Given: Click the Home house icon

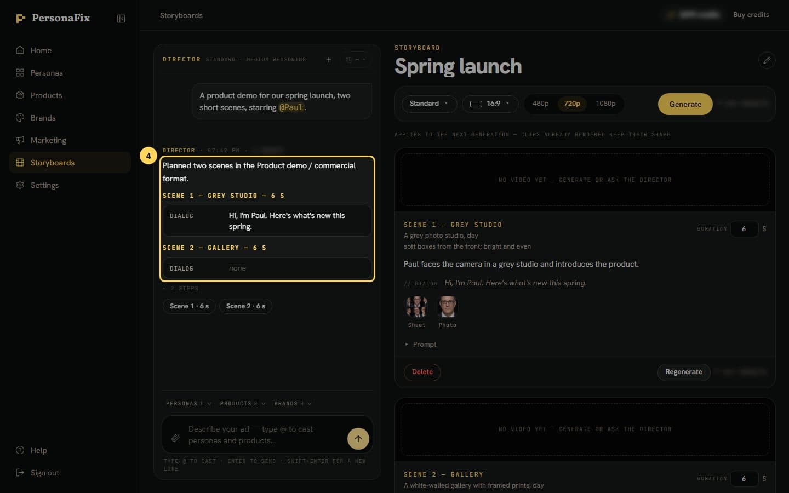Looking at the screenshot, I should [20, 50].
